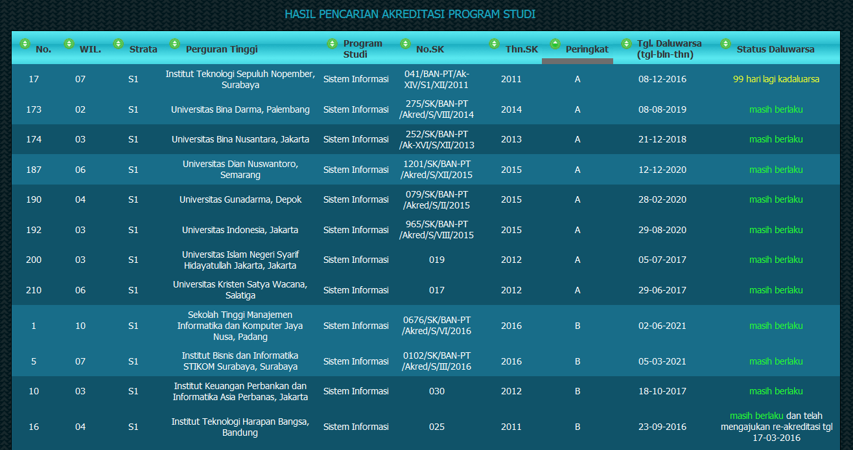
Task: Click the sort icon beside Perguruan Tinggi
Action: 174,43
